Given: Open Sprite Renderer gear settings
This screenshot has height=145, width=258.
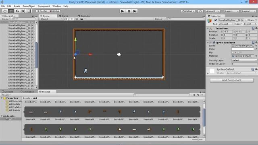Looking at the screenshot, I should (256, 42).
